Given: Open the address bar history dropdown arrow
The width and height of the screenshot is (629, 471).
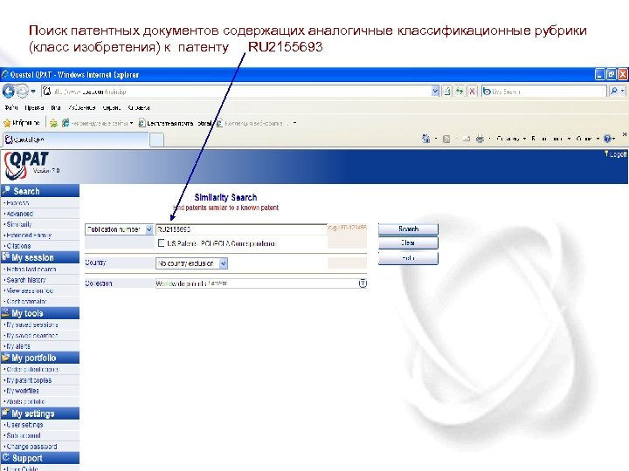Looking at the screenshot, I should (x=435, y=92).
